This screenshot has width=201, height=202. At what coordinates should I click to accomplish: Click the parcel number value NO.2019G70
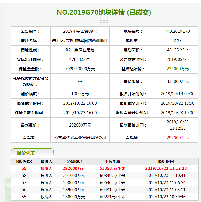[x=178, y=31]
